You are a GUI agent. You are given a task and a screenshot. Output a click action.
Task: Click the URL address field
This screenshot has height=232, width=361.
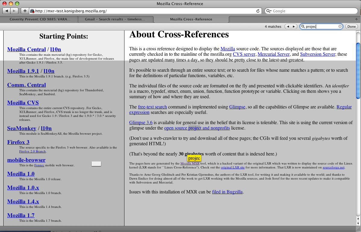coord(145,11)
